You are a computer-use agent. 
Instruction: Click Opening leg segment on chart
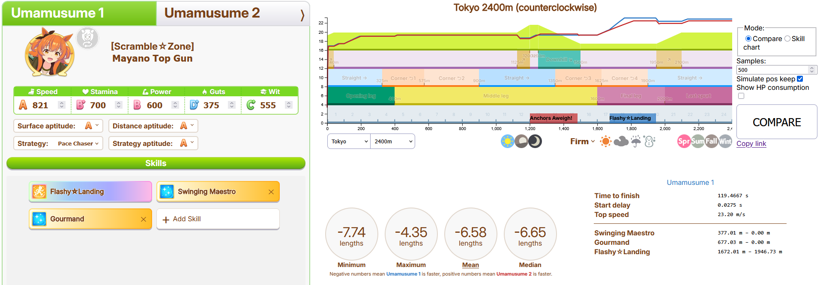[x=361, y=96]
